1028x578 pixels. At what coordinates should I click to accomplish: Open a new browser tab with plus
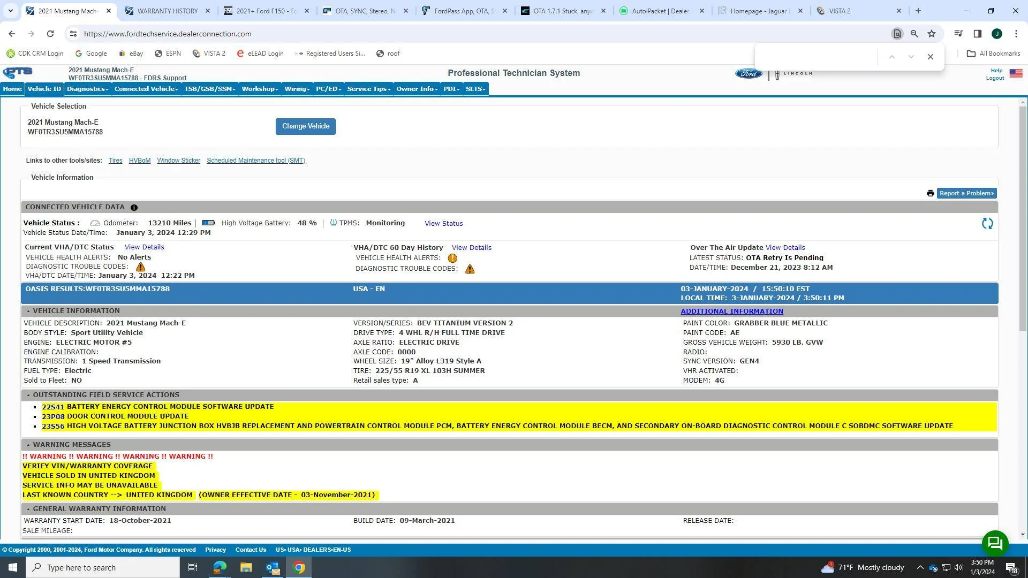(918, 11)
